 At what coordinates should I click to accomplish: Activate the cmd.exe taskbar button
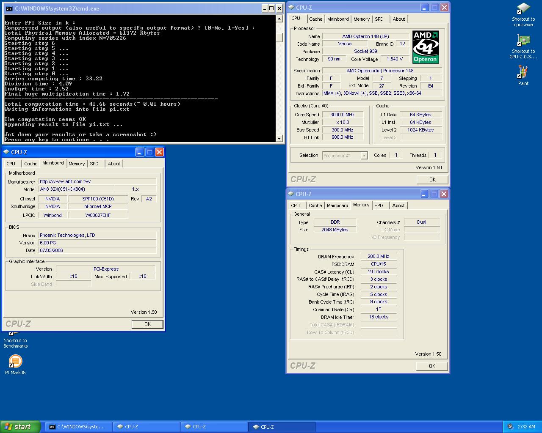(79, 427)
